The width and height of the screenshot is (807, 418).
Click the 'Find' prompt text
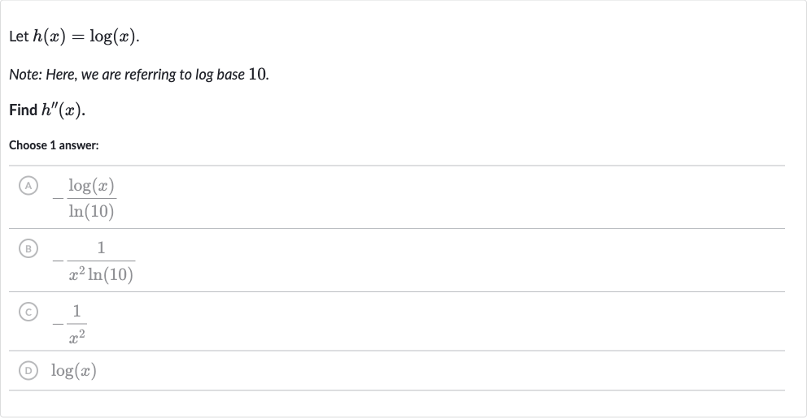(x=23, y=110)
